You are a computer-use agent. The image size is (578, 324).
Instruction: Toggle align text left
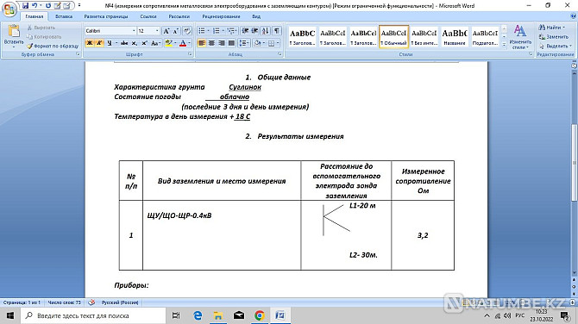coord(202,43)
